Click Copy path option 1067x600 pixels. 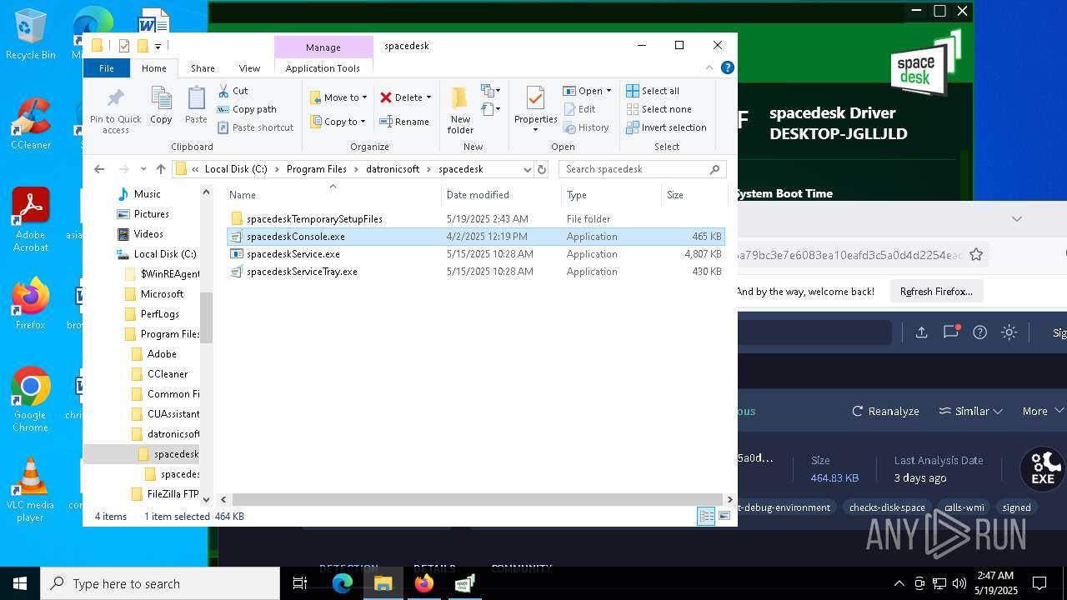coord(247,109)
